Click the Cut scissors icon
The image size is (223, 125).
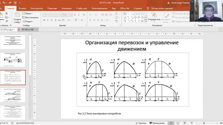(x=6, y=13)
